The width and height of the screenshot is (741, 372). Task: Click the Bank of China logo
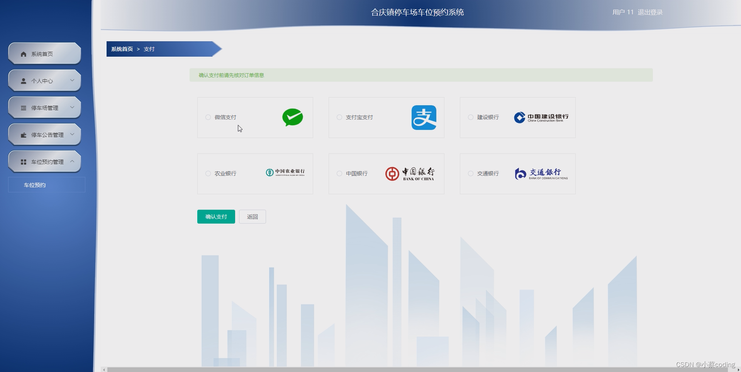(410, 174)
